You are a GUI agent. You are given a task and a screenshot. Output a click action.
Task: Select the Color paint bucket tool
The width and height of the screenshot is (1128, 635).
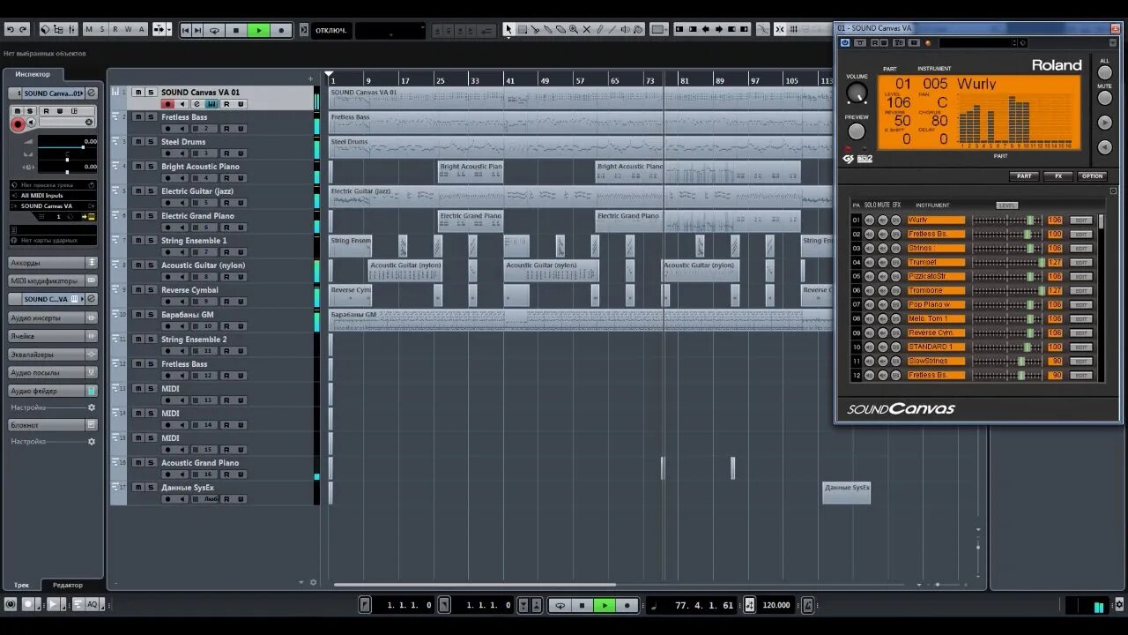(638, 29)
